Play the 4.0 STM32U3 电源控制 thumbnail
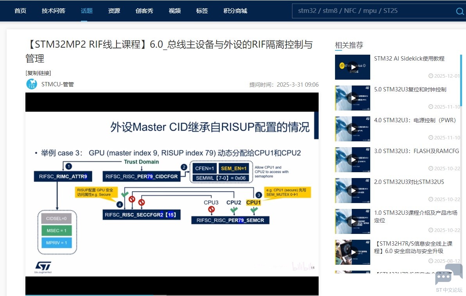The height and width of the screenshot is (296, 466). [x=353, y=129]
